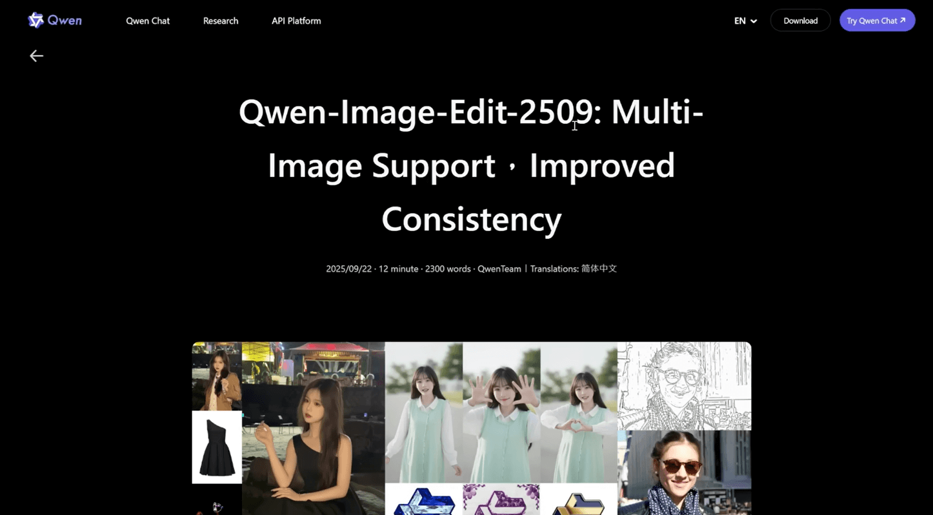
Task: Open the Research nav item
Action: (221, 21)
